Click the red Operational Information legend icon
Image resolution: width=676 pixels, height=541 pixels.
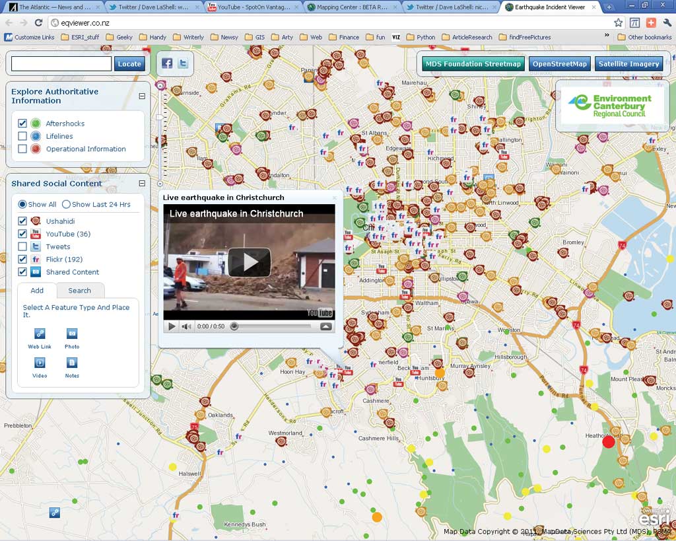pos(36,149)
